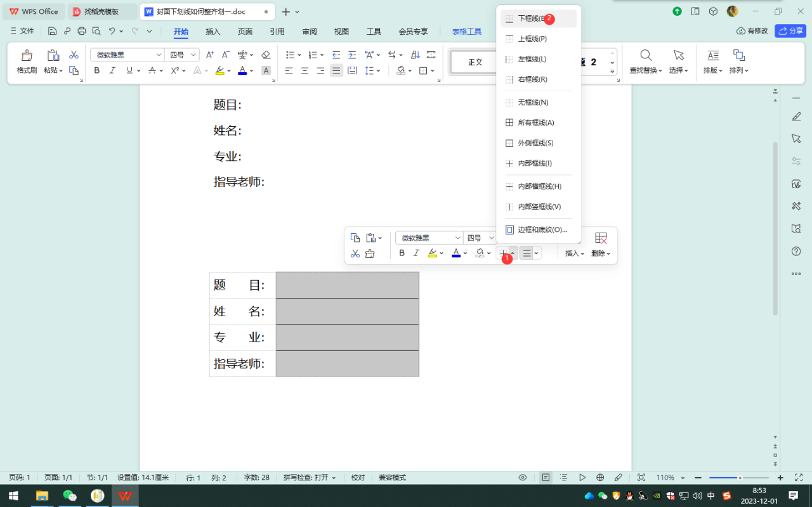Clear formatting with the eraser icon
The height and width of the screenshot is (507, 812).
[x=266, y=55]
